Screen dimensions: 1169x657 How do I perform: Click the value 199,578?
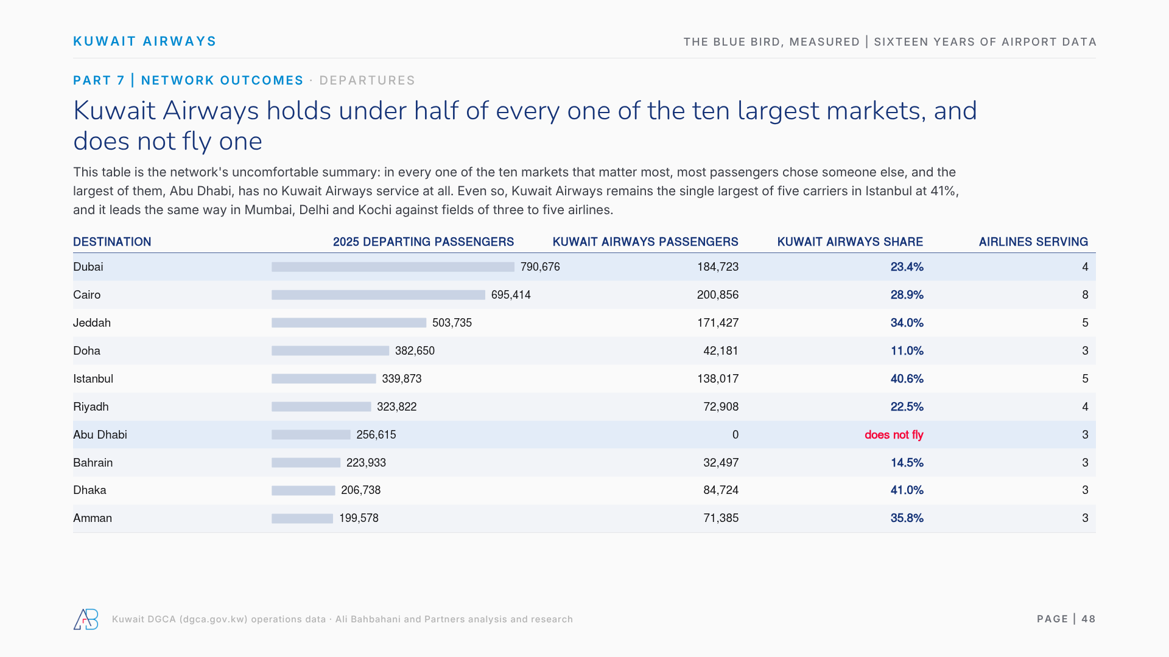pyautogui.click(x=359, y=518)
